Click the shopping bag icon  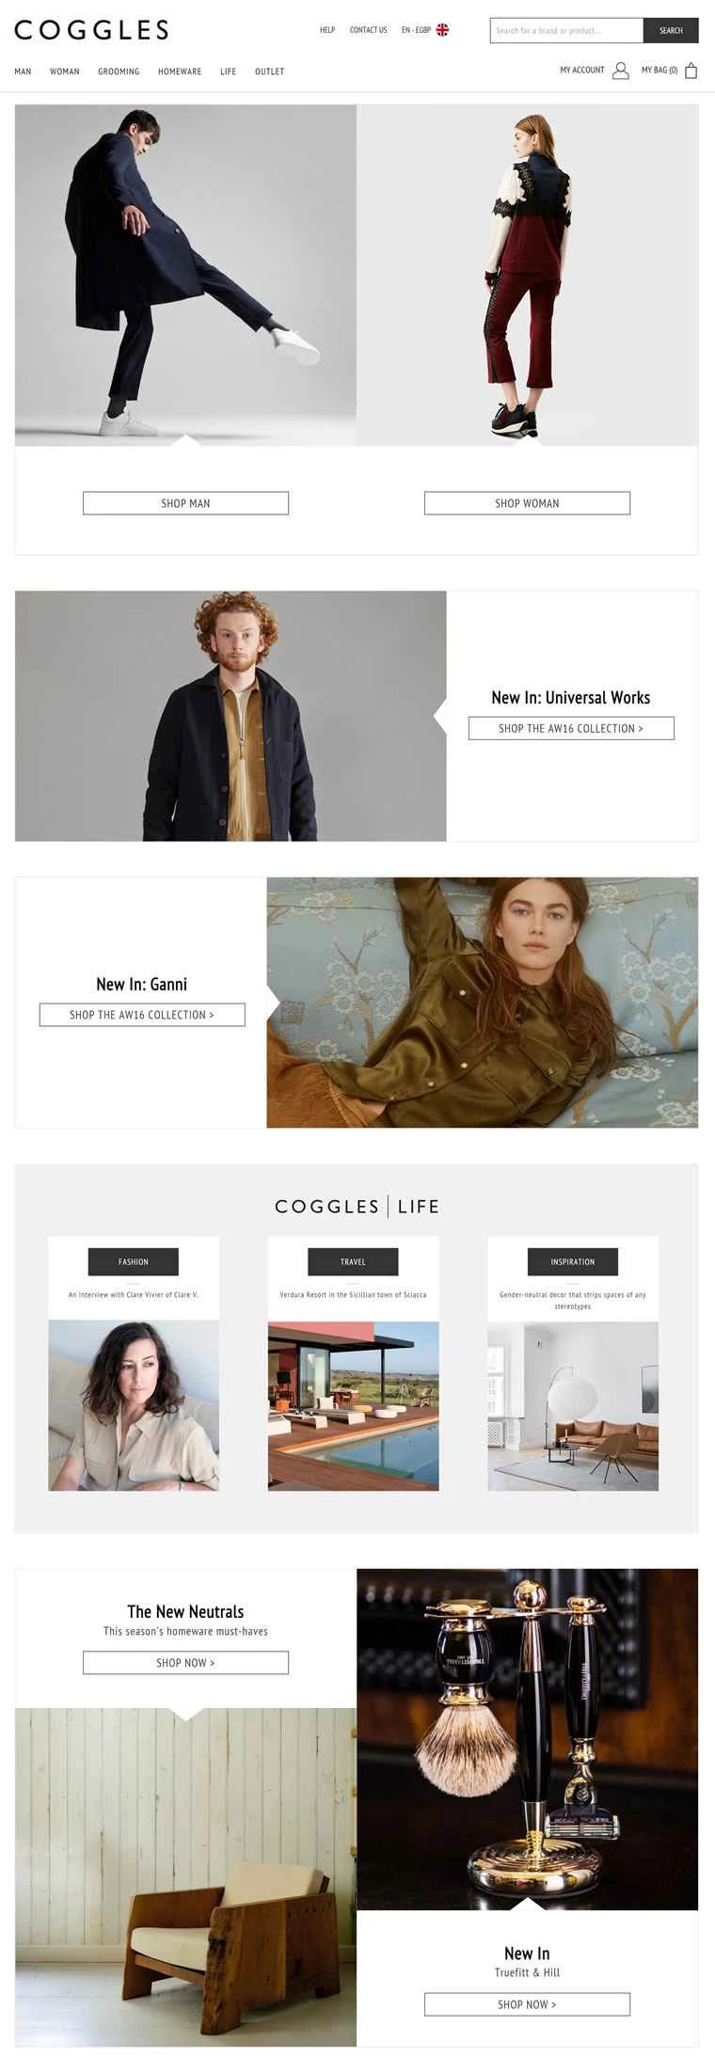(691, 71)
